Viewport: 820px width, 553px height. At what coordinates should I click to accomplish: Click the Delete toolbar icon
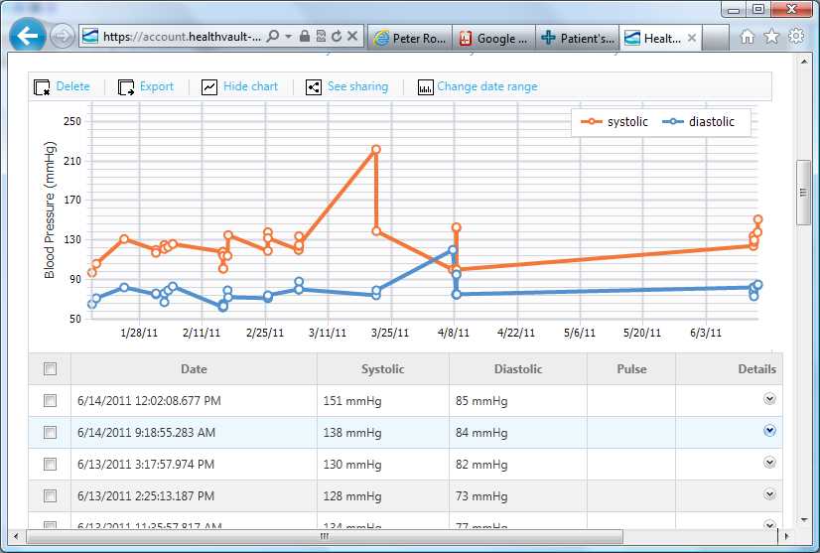42,86
